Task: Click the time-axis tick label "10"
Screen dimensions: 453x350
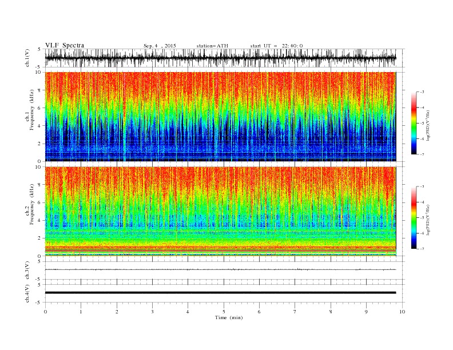Action: [402, 312]
